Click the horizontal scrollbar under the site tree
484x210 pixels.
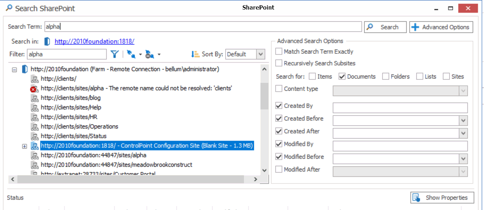[x=130, y=180]
